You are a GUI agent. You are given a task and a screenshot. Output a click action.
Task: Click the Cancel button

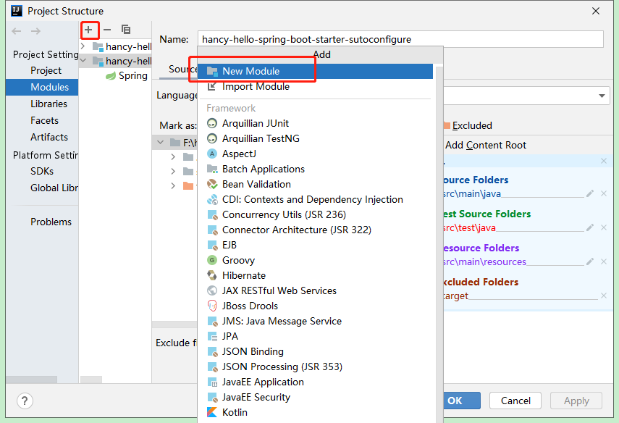pos(515,401)
